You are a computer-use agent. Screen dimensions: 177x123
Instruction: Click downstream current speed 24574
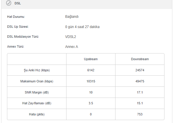(140, 70)
